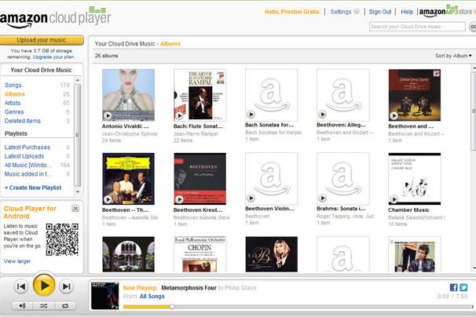Click the 26 albums count label

pyautogui.click(x=106, y=56)
